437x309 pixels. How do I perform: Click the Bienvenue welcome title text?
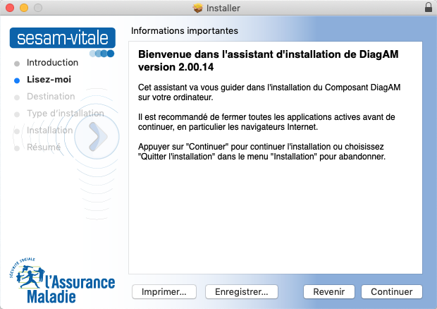point(268,61)
